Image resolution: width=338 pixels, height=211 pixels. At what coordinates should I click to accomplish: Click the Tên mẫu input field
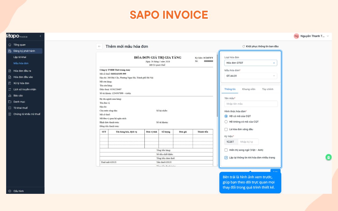(x=251, y=104)
